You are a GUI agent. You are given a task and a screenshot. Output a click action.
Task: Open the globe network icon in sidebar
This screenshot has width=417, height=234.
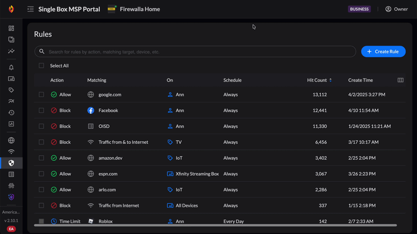11,140
